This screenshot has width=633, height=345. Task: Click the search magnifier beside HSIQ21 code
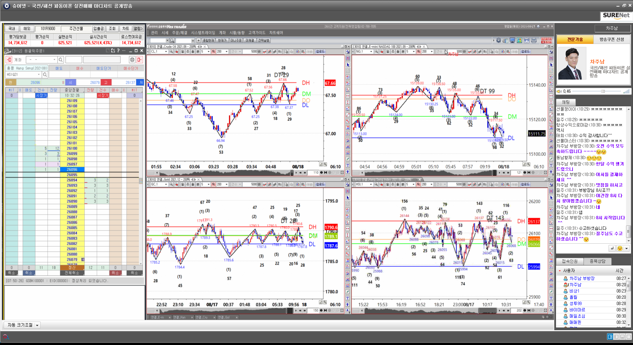pos(45,75)
